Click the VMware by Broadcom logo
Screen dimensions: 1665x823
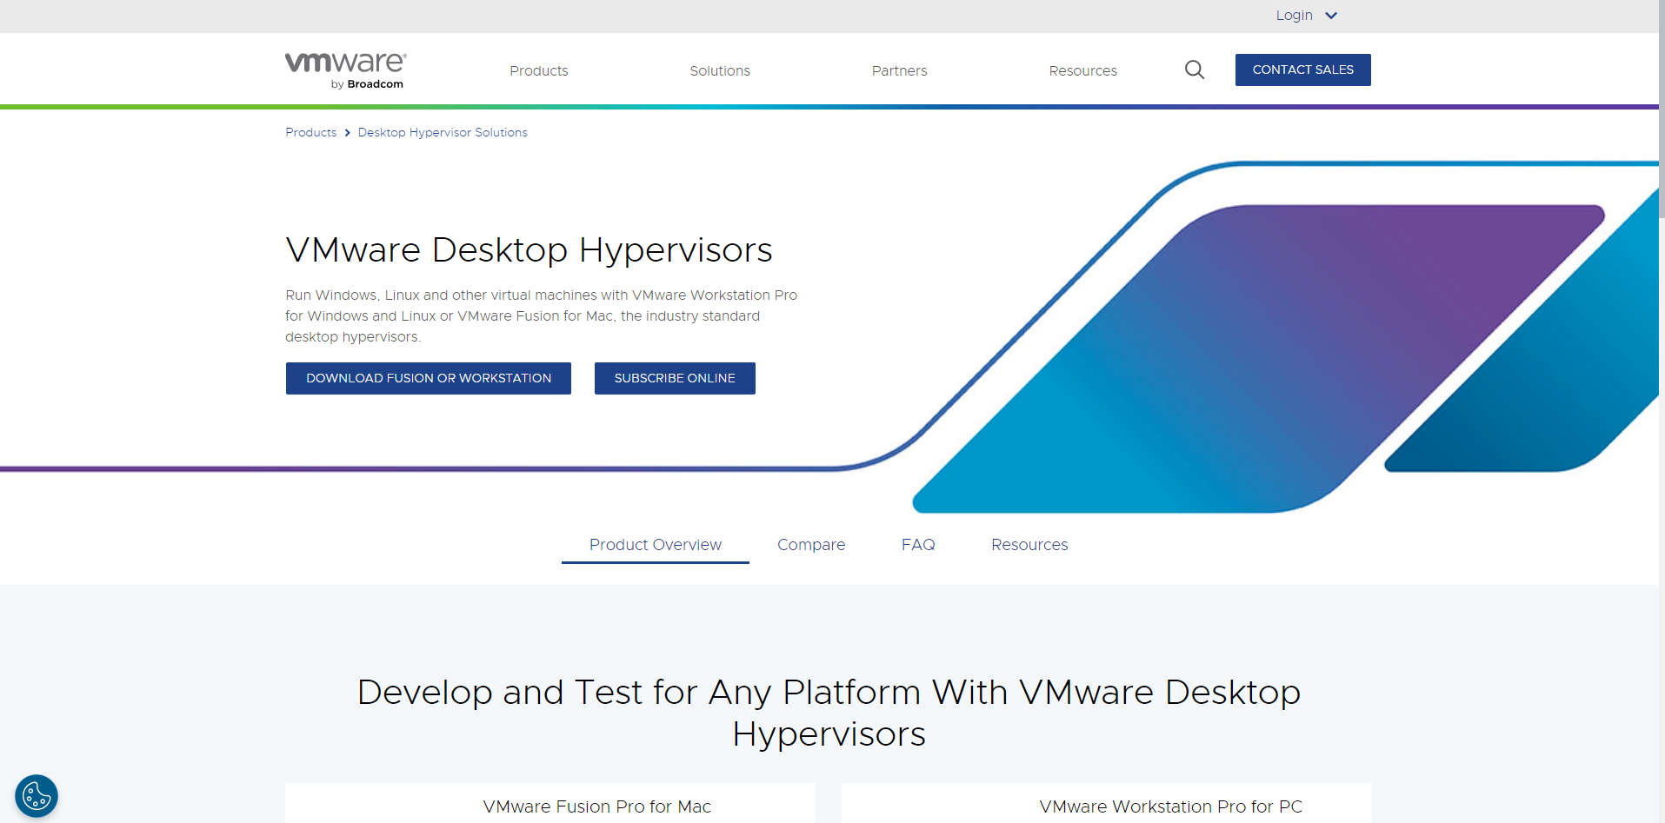pyautogui.click(x=345, y=70)
